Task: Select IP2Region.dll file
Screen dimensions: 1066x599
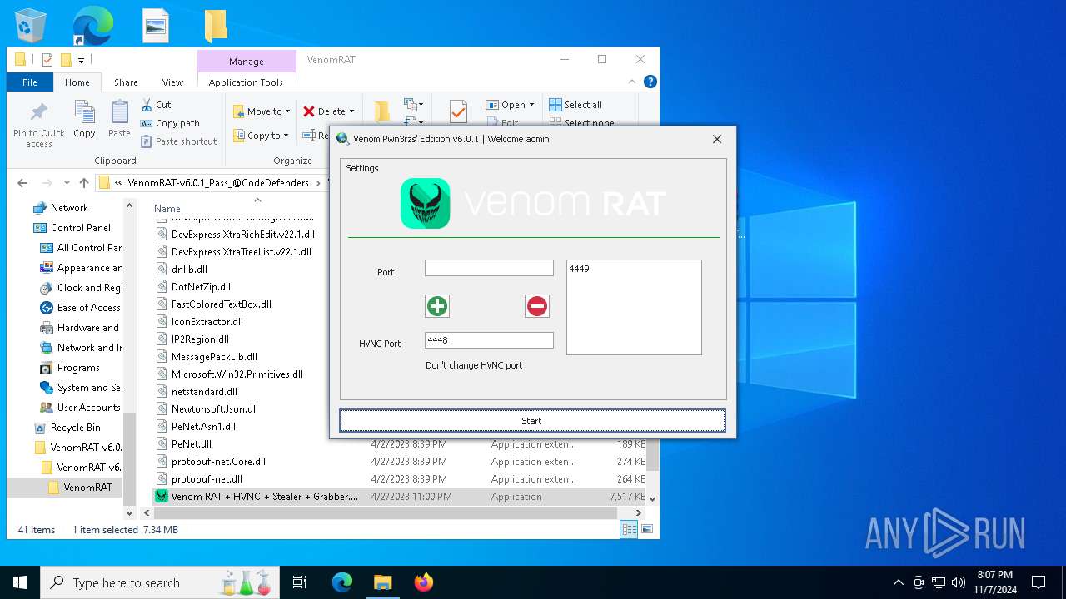Action: 200,339
